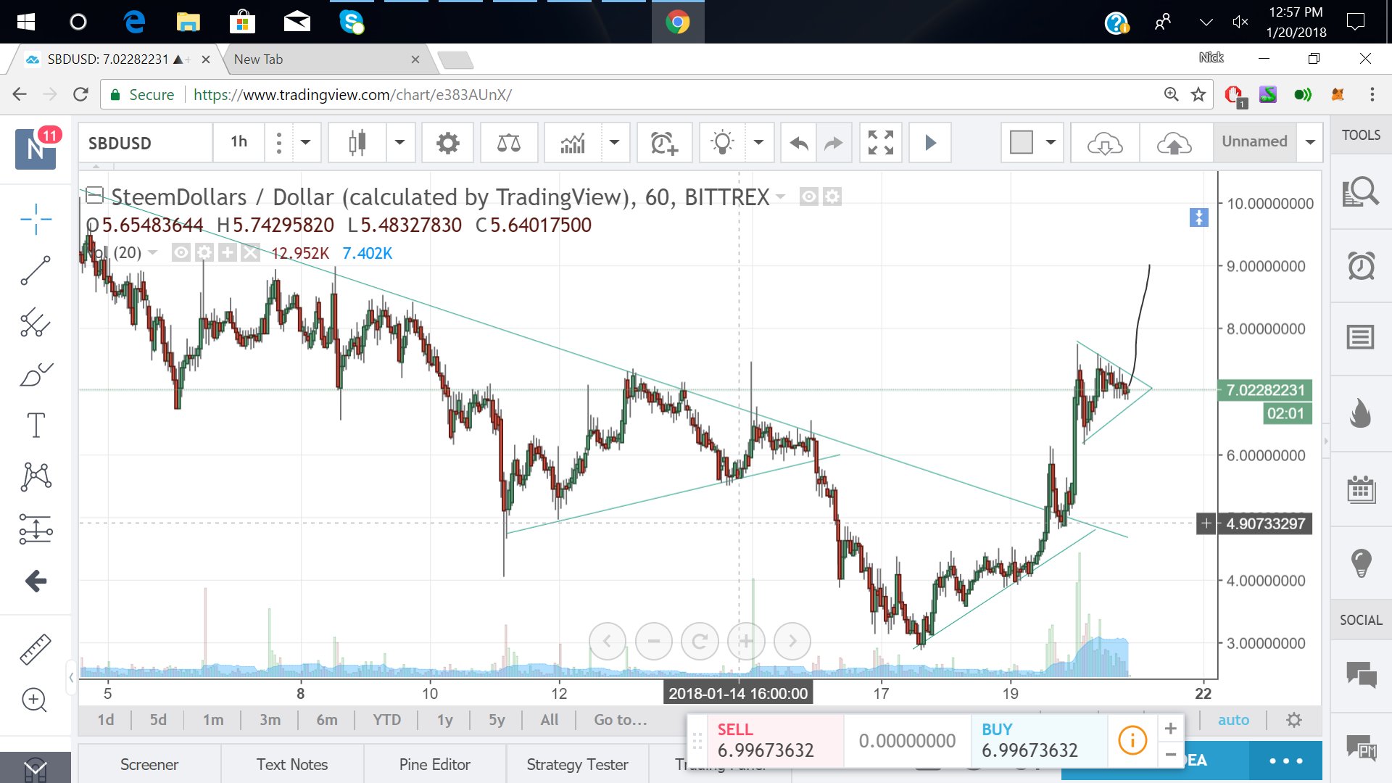Image resolution: width=1392 pixels, height=783 pixels.
Task: Expand chart style dropdown arrow
Action: tap(399, 143)
